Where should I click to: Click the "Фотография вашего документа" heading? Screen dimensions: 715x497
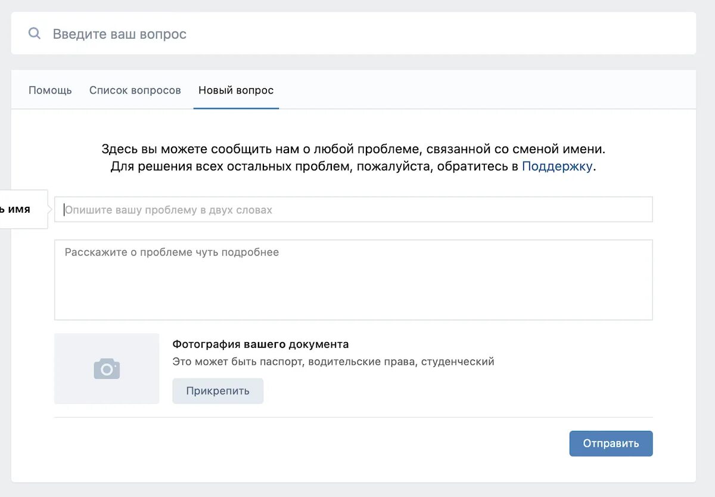click(260, 344)
